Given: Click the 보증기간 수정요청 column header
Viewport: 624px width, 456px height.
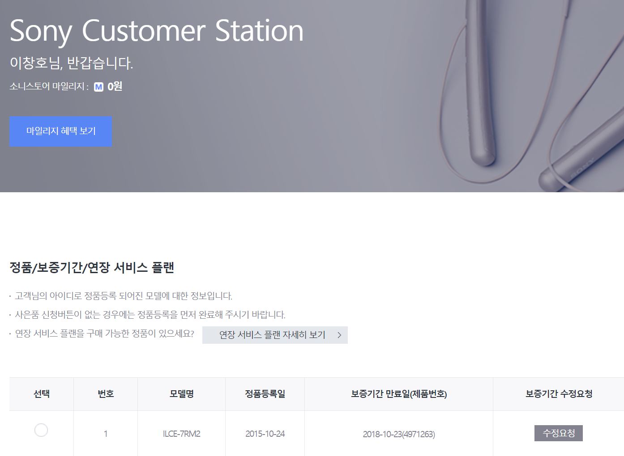Looking at the screenshot, I should click(559, 394).
